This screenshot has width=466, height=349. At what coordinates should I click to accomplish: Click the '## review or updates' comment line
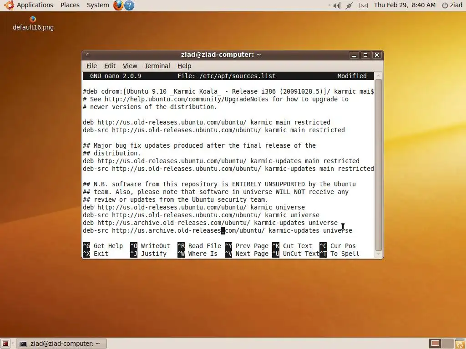tap(176, 200)
